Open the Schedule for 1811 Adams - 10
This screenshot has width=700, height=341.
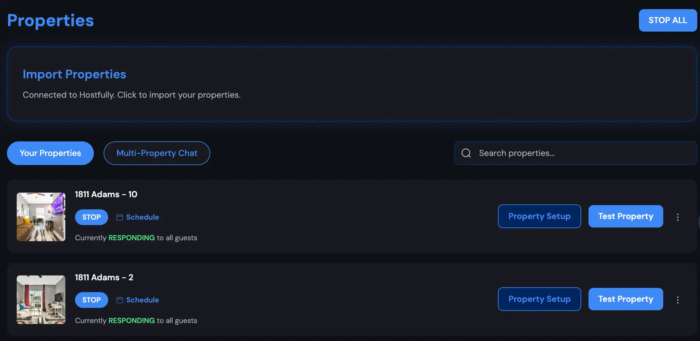pos(142,217)
